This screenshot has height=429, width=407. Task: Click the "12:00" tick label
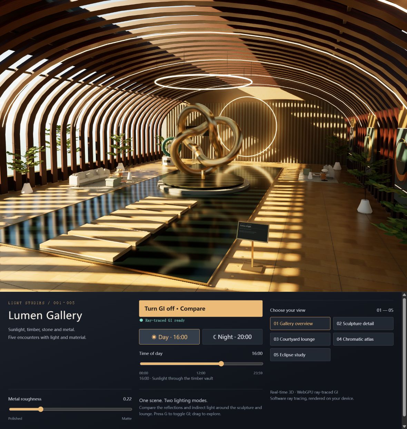(x=201, y=373)
